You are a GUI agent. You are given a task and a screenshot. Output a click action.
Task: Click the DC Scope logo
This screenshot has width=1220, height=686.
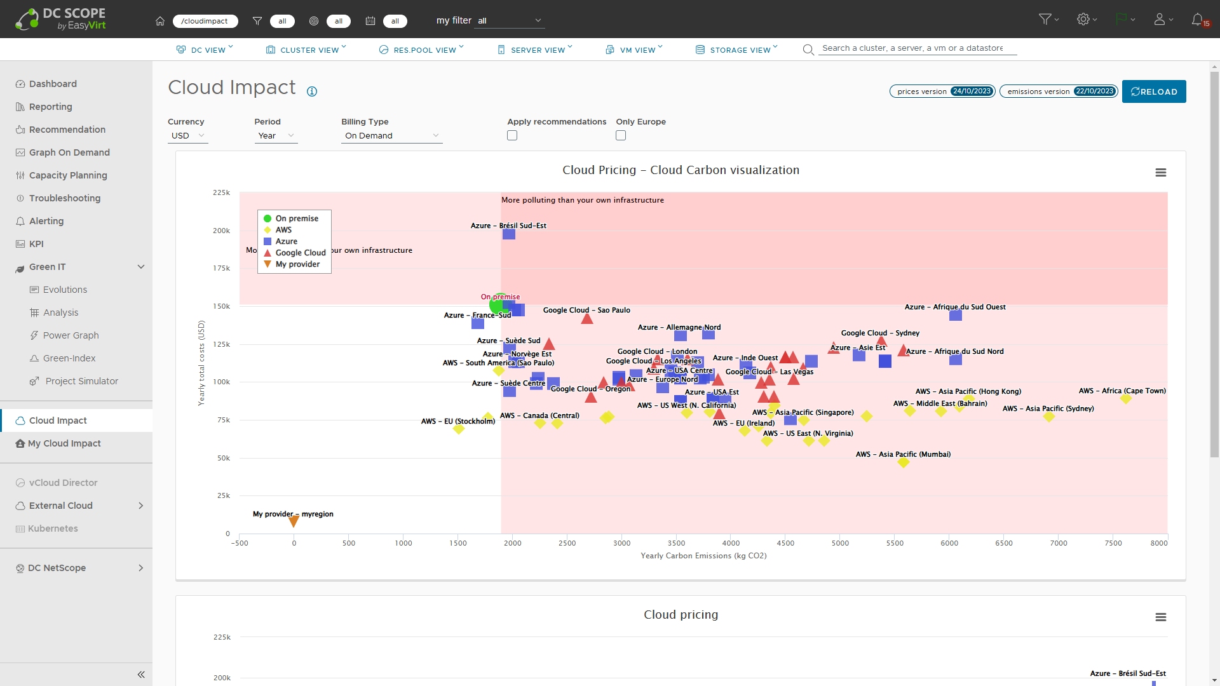coord(61,19)
